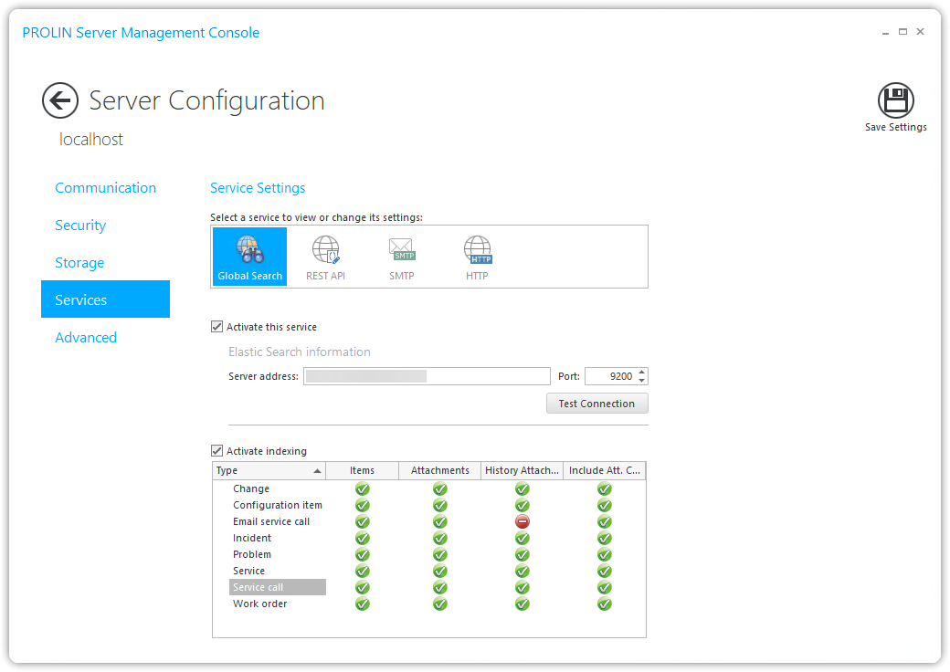Click the Server address input field
The image size is (950, 672).
[426, 376]
